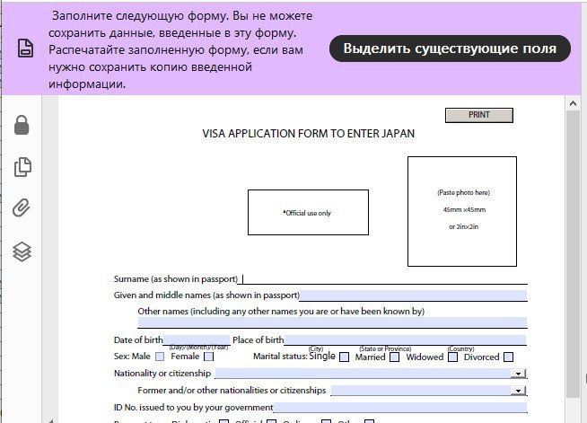The image size is (587, 423).
Task: Check the Widowed marital status box
Action: (453, 357)
